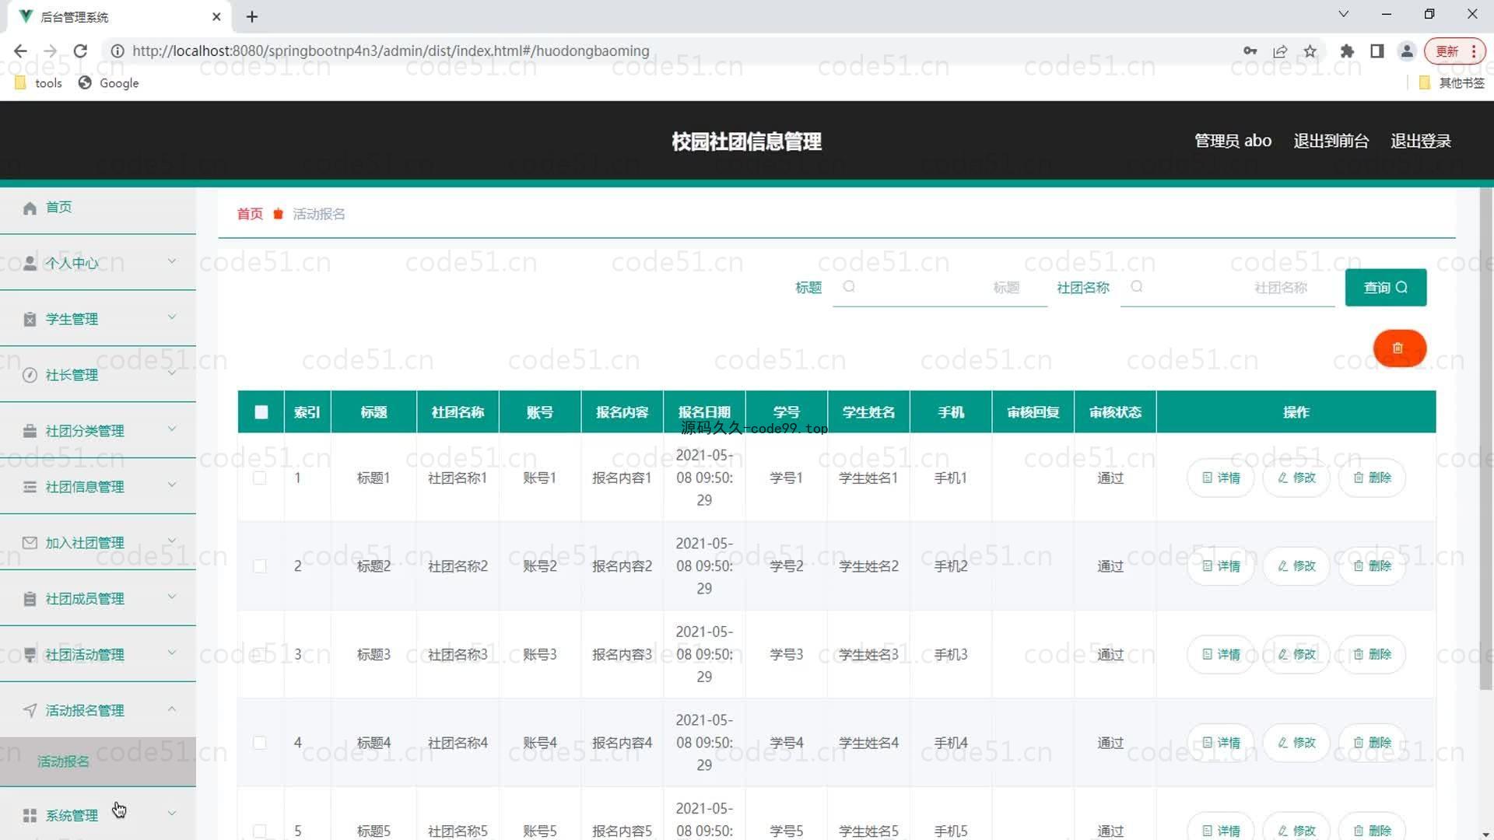Viewport: 1494px width, 840px height.
Task: Click 退出登录 in the header
Action: [1421, 141]
